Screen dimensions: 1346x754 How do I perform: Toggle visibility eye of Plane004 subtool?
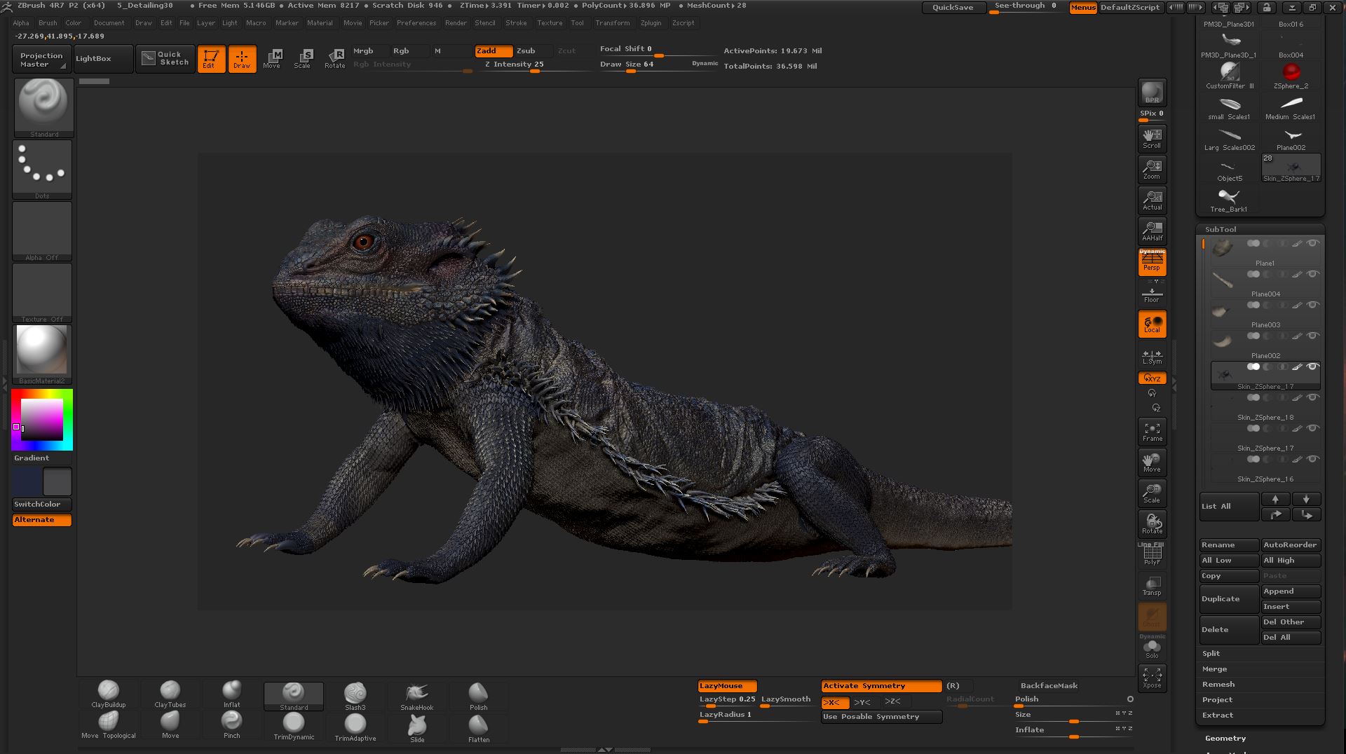(1312, 274)
